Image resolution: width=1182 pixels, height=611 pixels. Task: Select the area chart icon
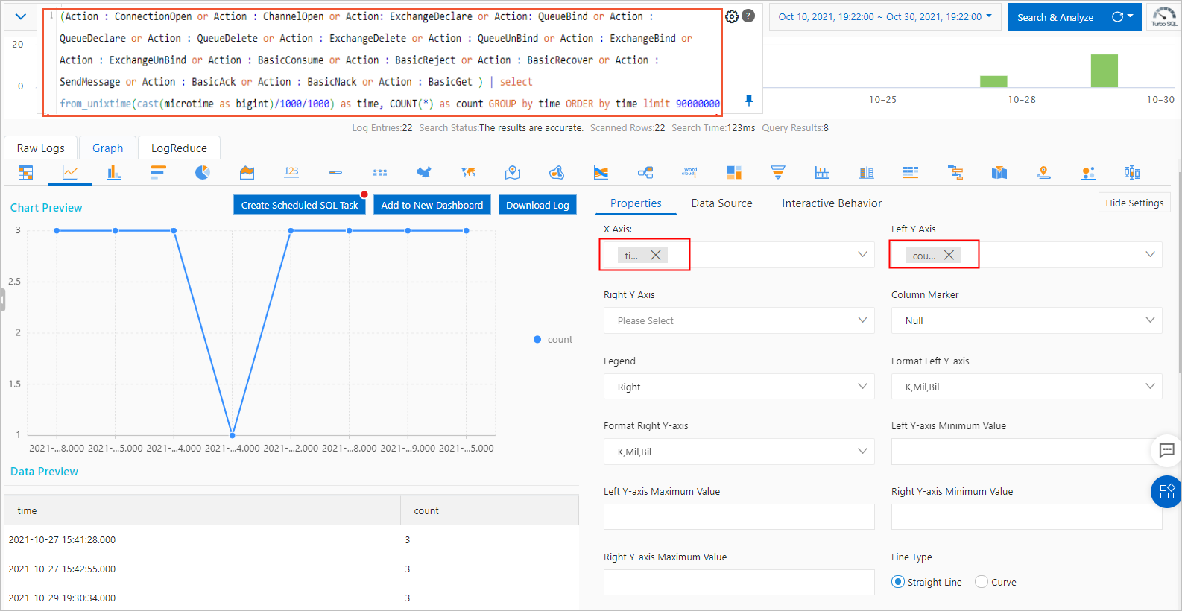247,173
